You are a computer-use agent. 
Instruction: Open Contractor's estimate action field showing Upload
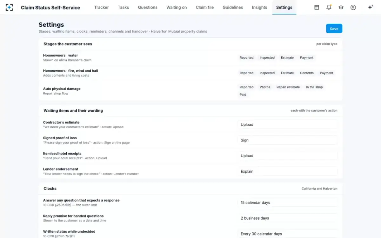coord(287,124)
